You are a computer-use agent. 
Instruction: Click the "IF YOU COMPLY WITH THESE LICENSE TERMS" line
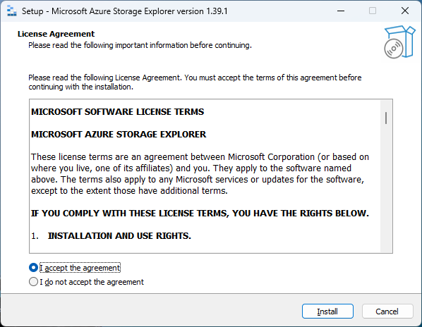point(200,214)
